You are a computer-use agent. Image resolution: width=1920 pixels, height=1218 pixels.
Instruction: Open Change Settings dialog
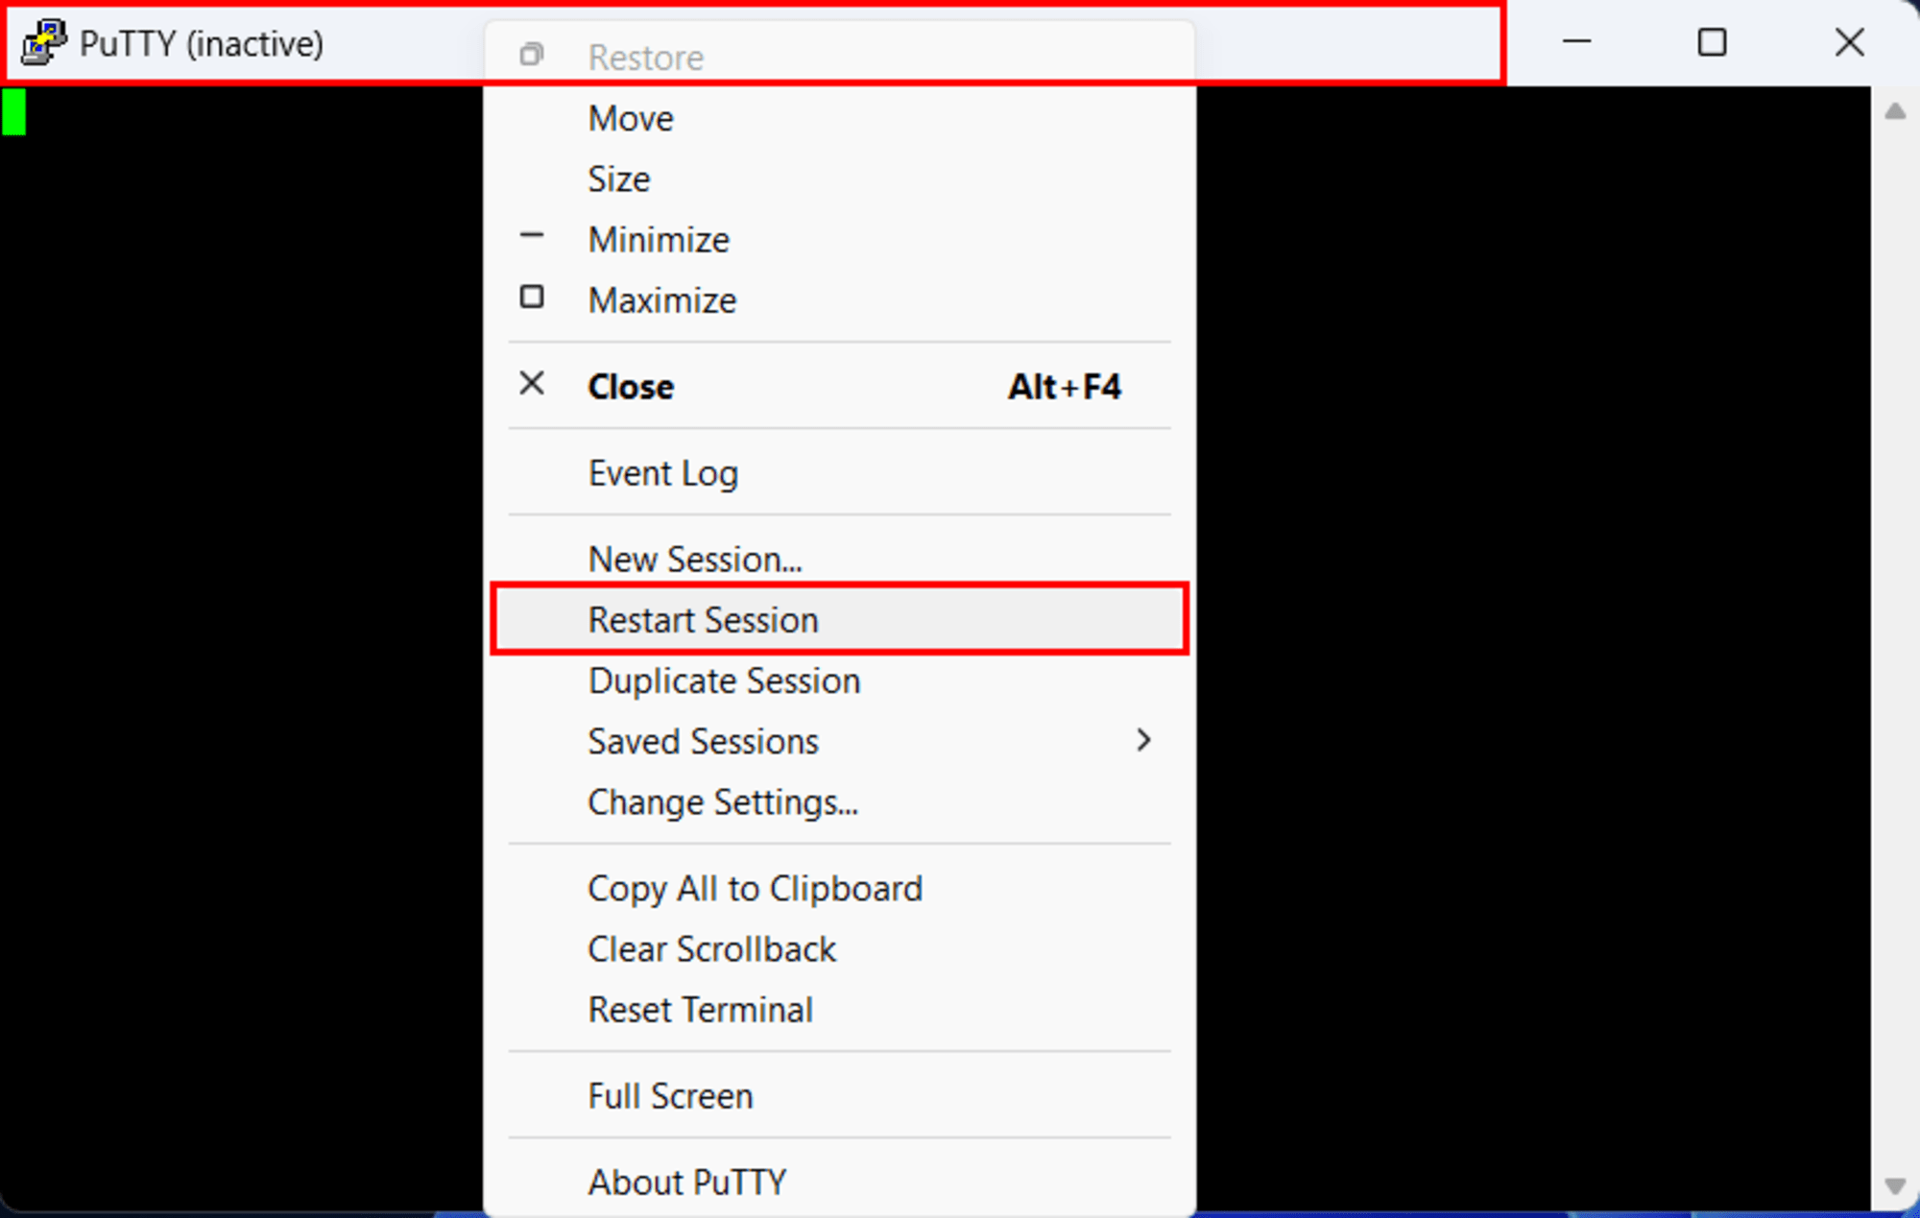[724, 801]
